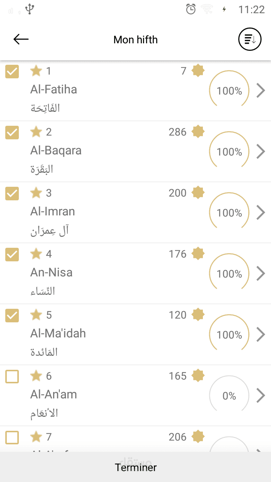271x482 pixels.
Task: Open the An-Nisa chevron arrow
Action: coord(260,273)
